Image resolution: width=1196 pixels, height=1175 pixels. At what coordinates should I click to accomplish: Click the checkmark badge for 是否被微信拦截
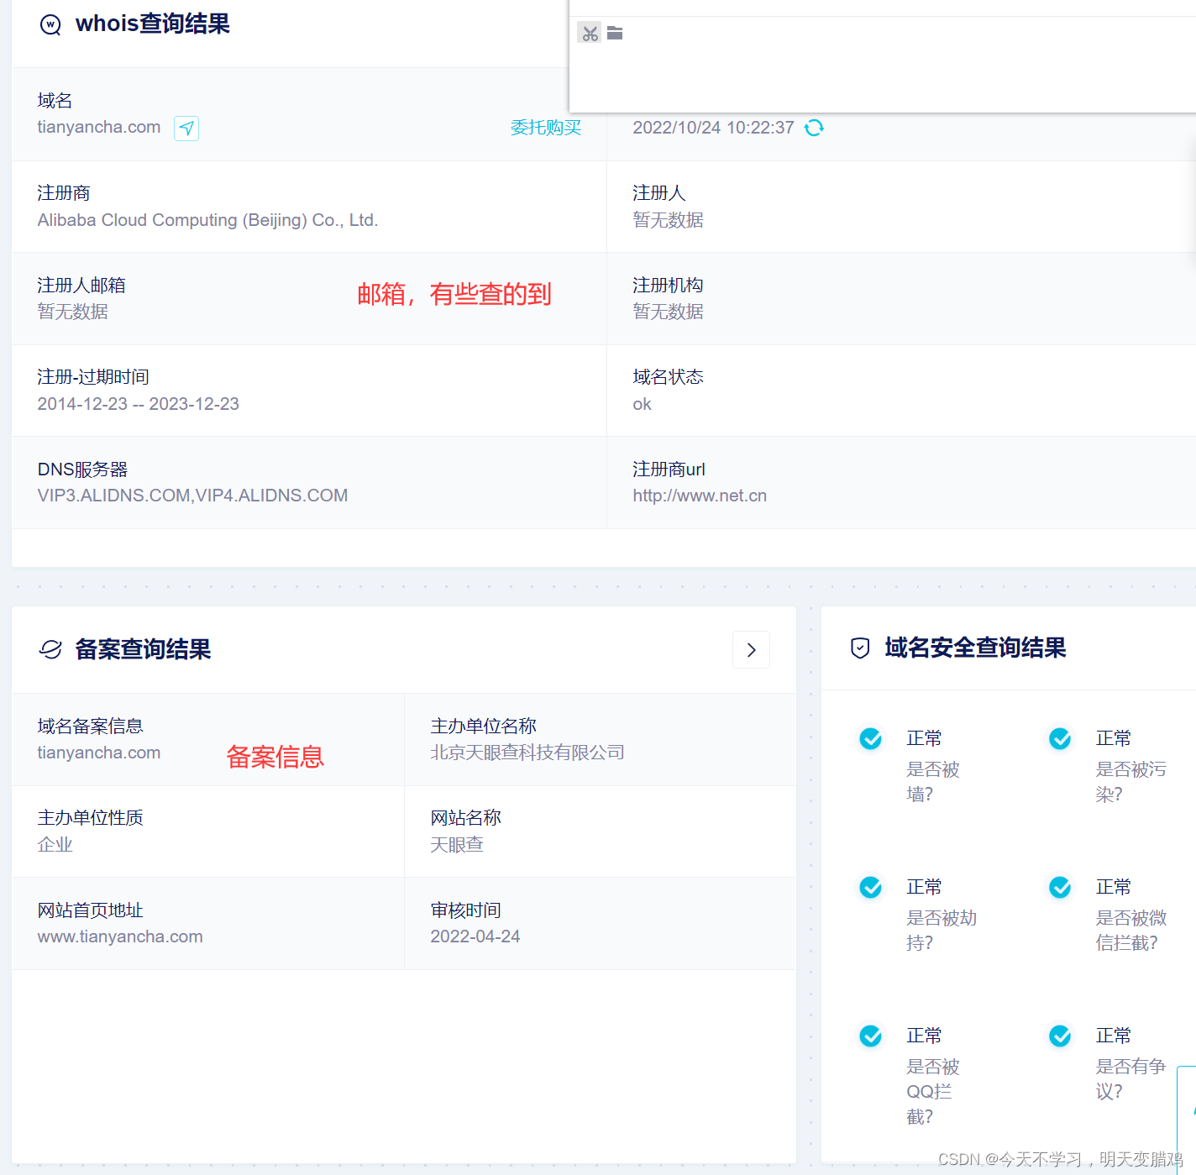1059,887
